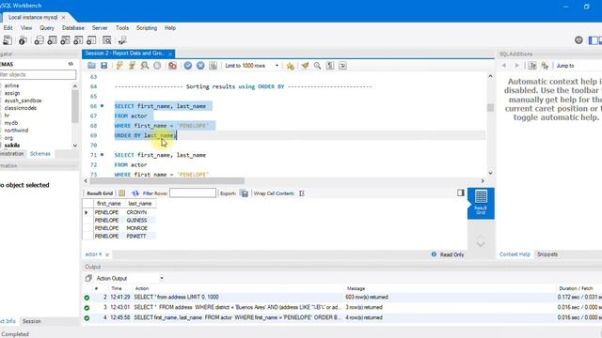This screenshot has width=602, height=338.
Task: Refresh the result grid data
Action: coord(135,193)
